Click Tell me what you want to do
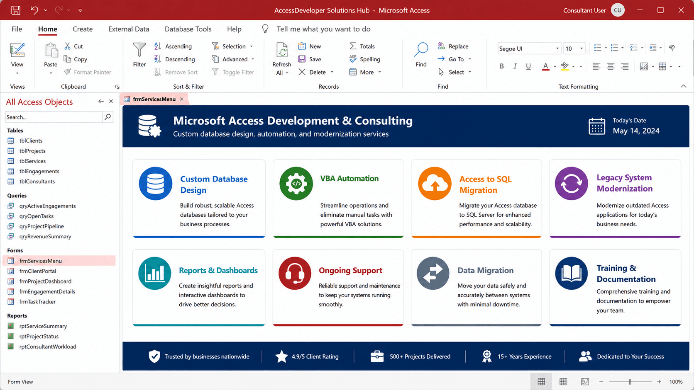Screen dimensions: 694x390 click(x=323, y=29)
